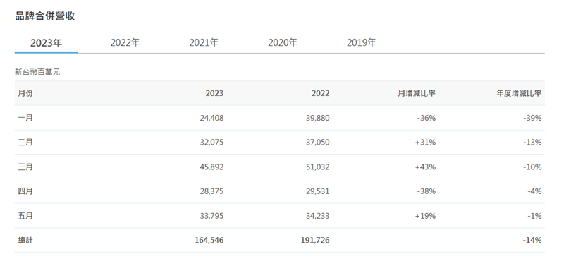Open the 2021年 revenue tab
This screenshot has width=564, height=266.
204,43
